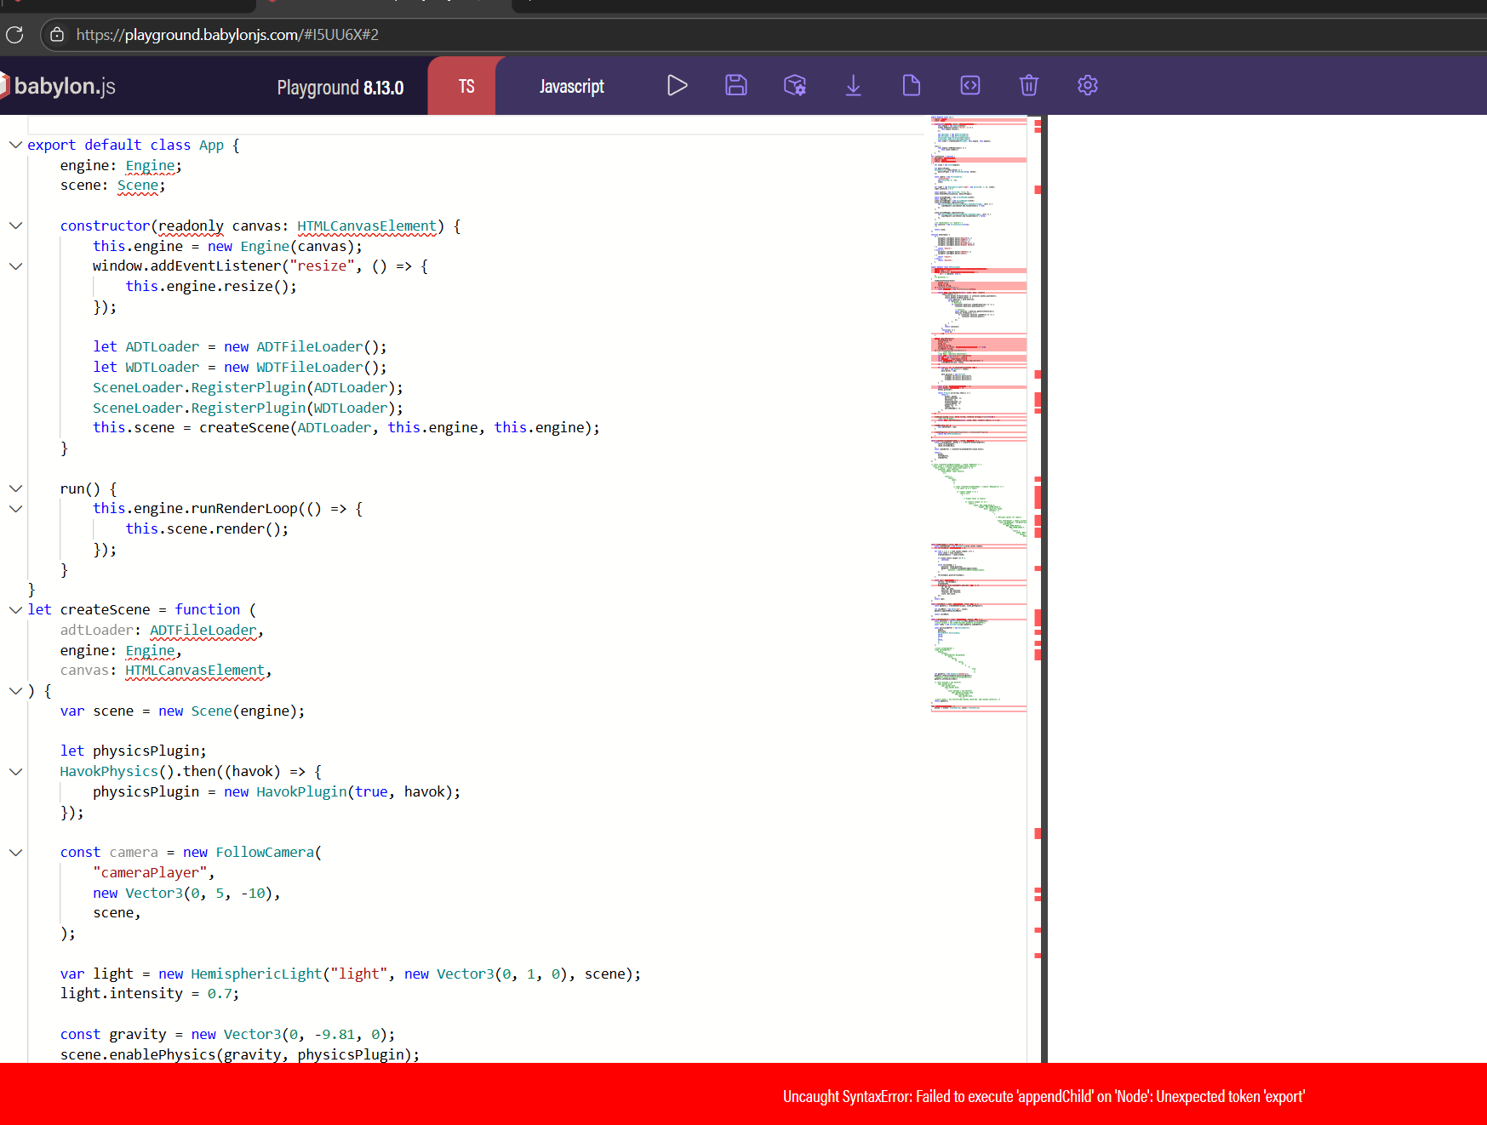Click 'this.scene = createScene' line
Image resolution: width=1487 pixels, height=1125 pixels.
(346, 427)
